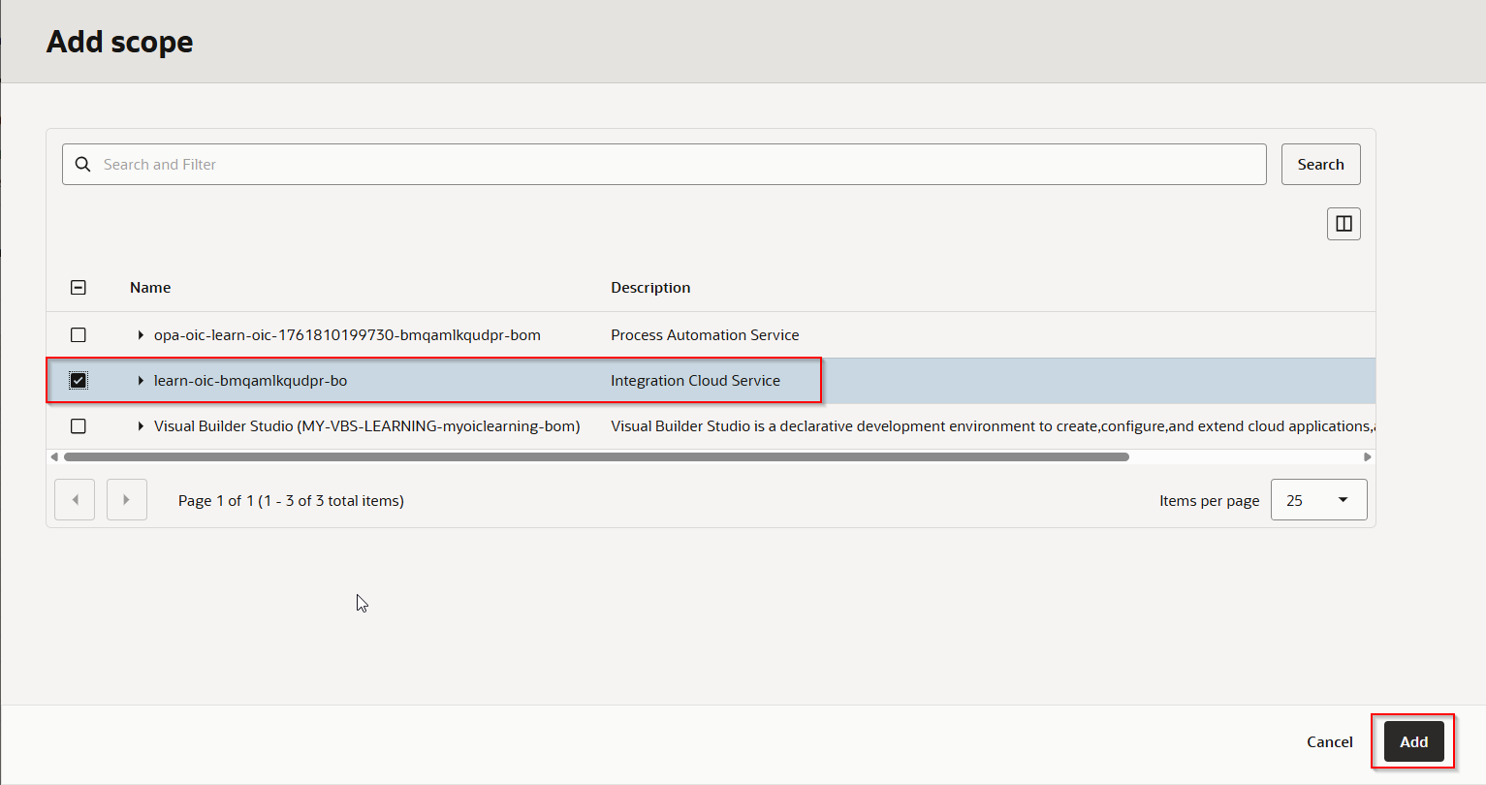Image resolution: width=1486 pixels, height=785 pixels.
Task: Click the Name column header
Action: (150, 288)
